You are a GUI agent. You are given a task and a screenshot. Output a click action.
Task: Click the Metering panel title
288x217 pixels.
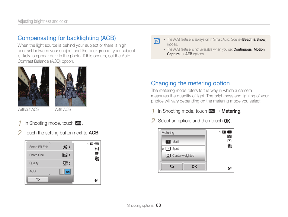click(x=168, y=132)
